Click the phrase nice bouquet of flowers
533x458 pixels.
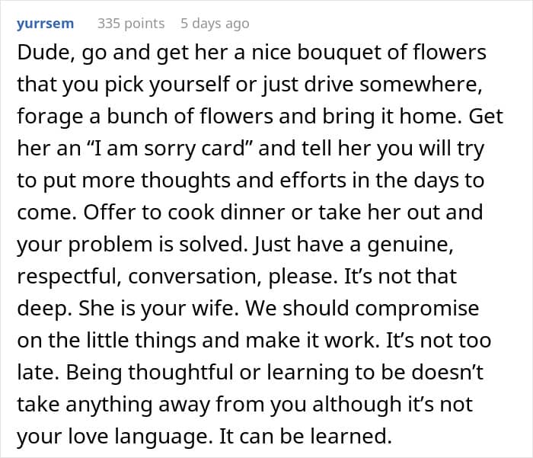[x=369, y=53]
